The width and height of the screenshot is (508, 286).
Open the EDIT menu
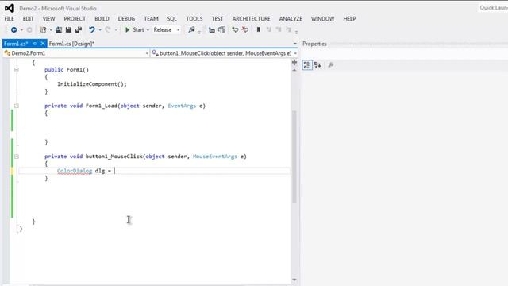(x=29, y=19)
